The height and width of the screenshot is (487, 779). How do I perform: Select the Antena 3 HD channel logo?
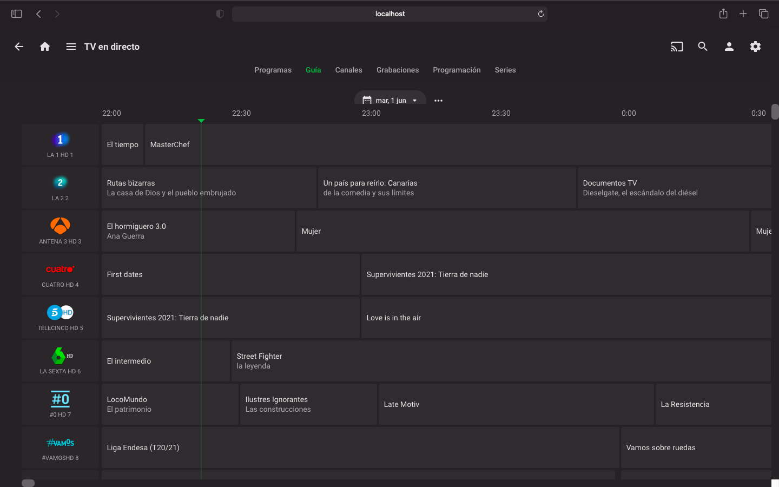[x=60, y=226]
